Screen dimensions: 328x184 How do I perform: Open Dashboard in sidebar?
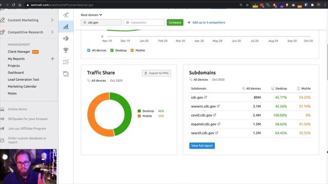pyautogui.click(x=16, y=73)
